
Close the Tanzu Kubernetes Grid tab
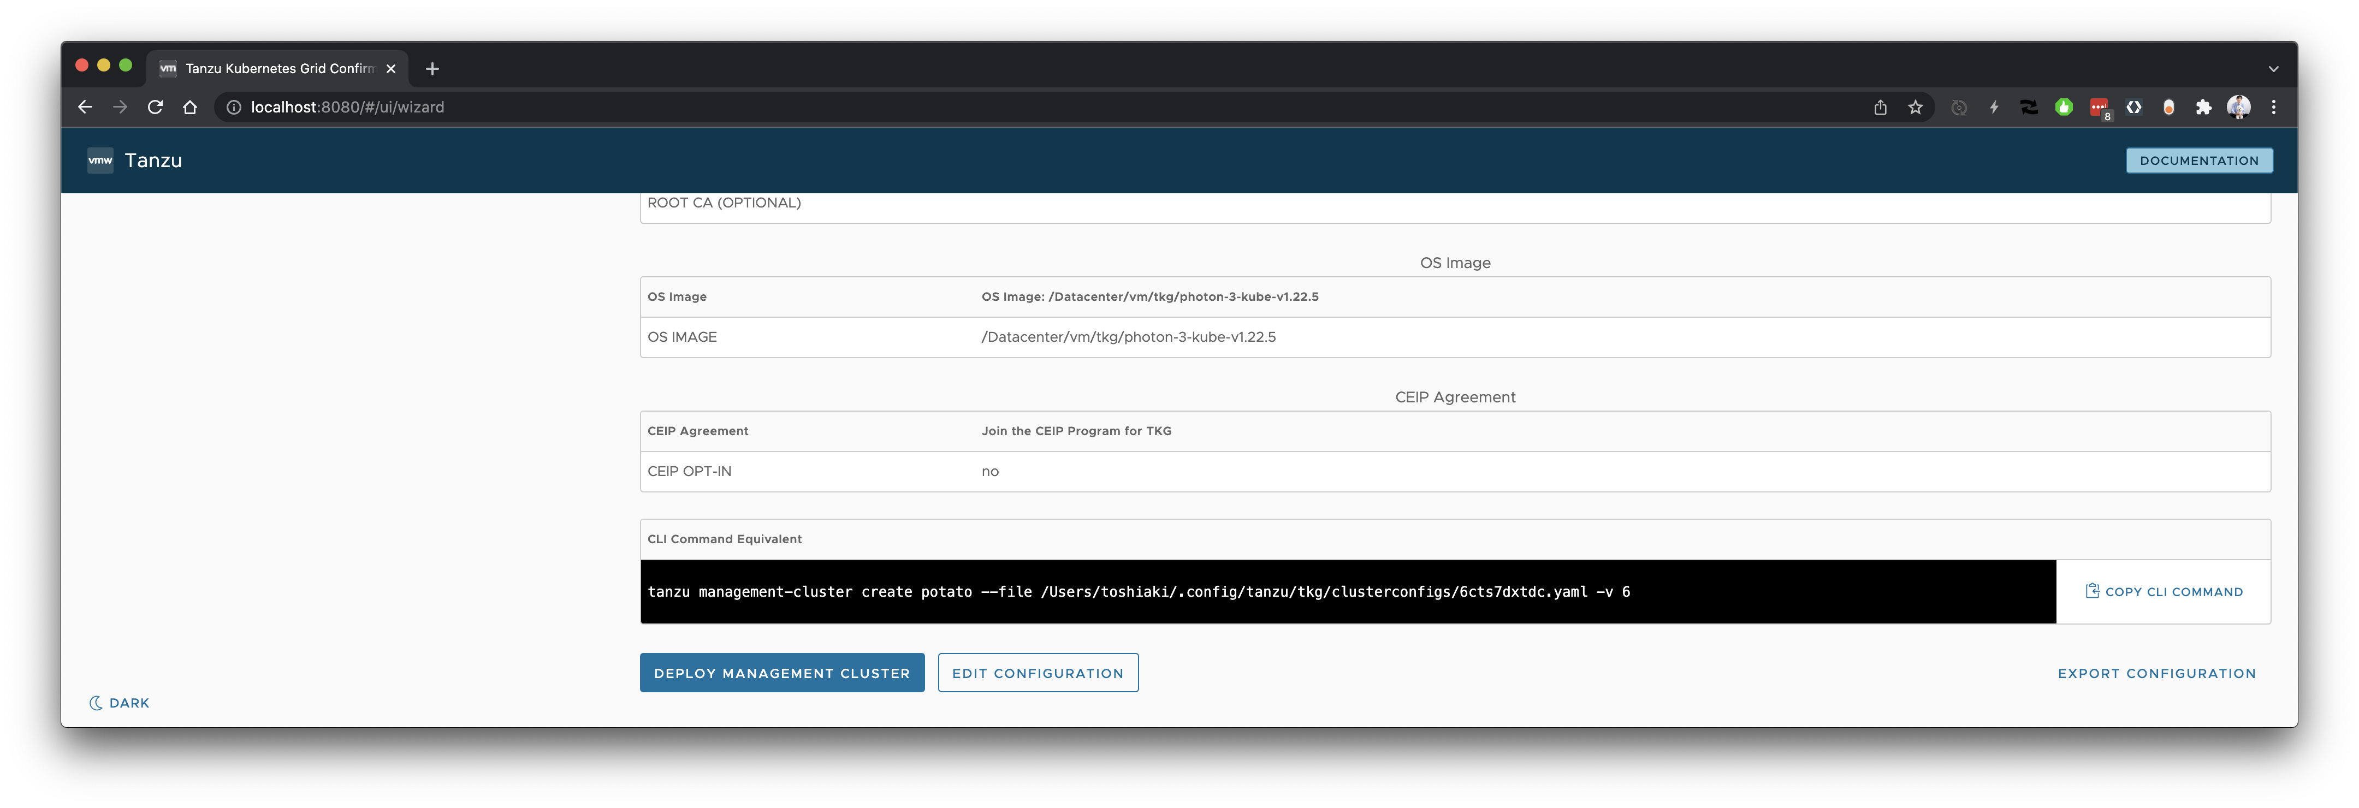tap(391, 69)
